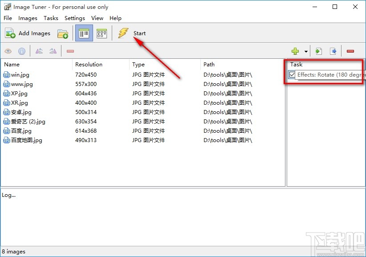Screen dimensions: 366x257
Task: Click the Add Folder icon
Action: (x=62, y=33)
